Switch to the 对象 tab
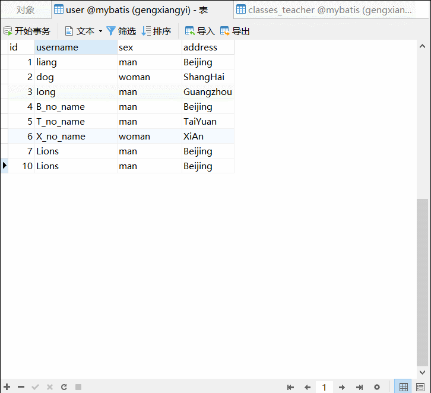The width and height of the screenshot is (431, 393). click(26, 10)
